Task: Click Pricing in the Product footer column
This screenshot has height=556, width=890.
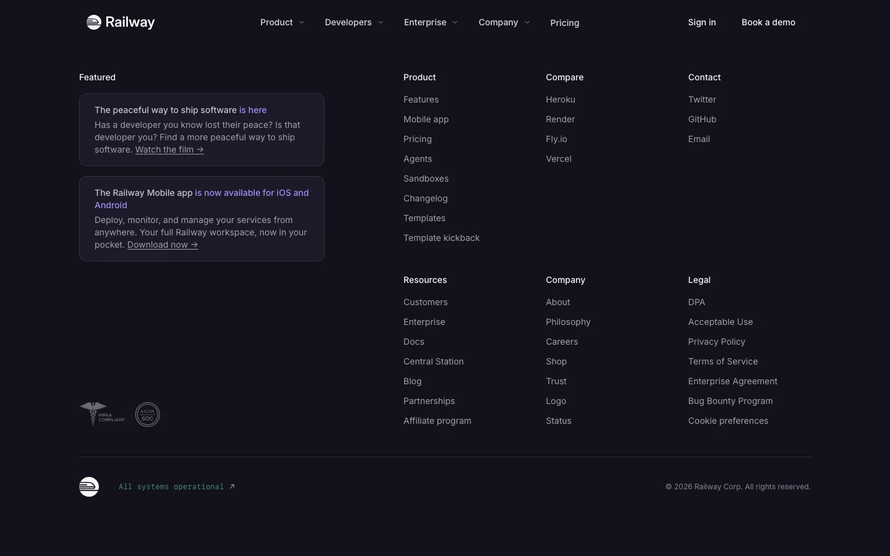Action: pos(417,139)
